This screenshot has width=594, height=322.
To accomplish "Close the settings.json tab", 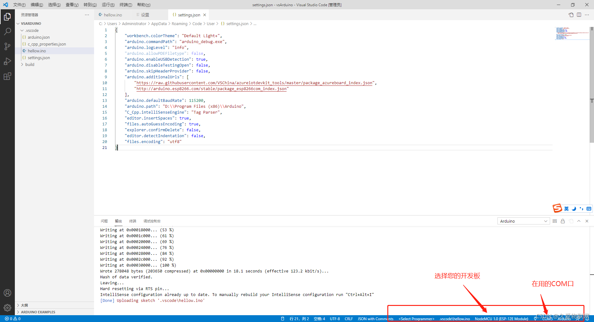I will pyautogui.click(x=204, y=15).
